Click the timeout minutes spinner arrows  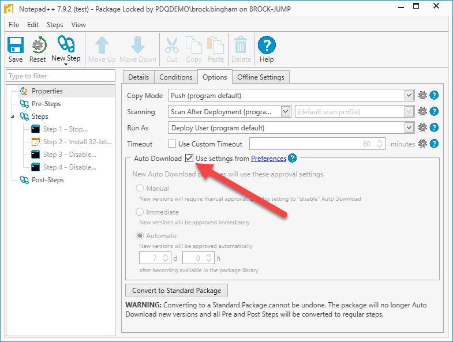[x=380, y=144]
